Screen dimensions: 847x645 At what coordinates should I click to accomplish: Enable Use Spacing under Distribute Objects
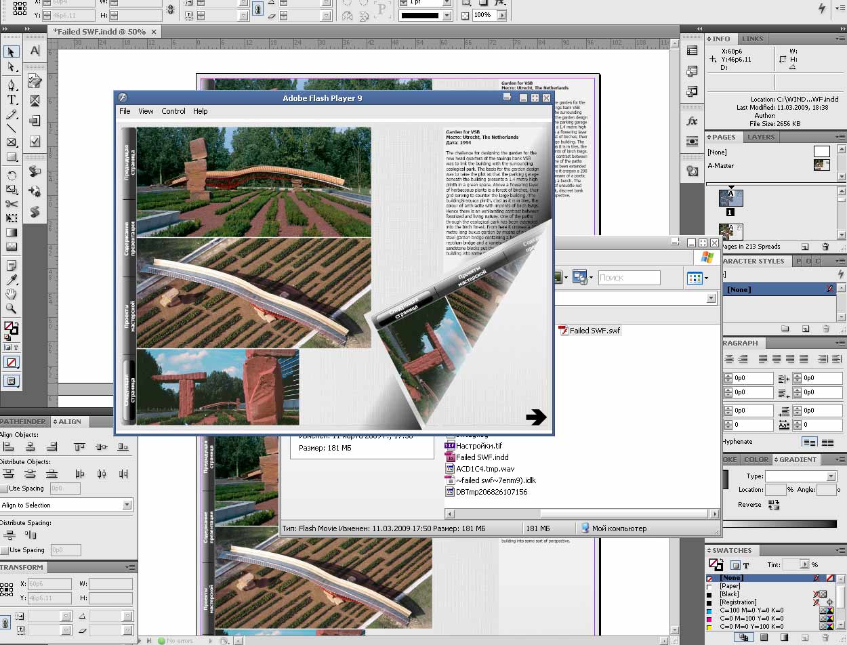(x=4, y=488)
